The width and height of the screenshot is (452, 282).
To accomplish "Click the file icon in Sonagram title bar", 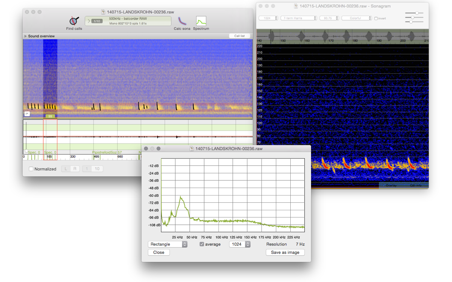I will tap(297, 6).
